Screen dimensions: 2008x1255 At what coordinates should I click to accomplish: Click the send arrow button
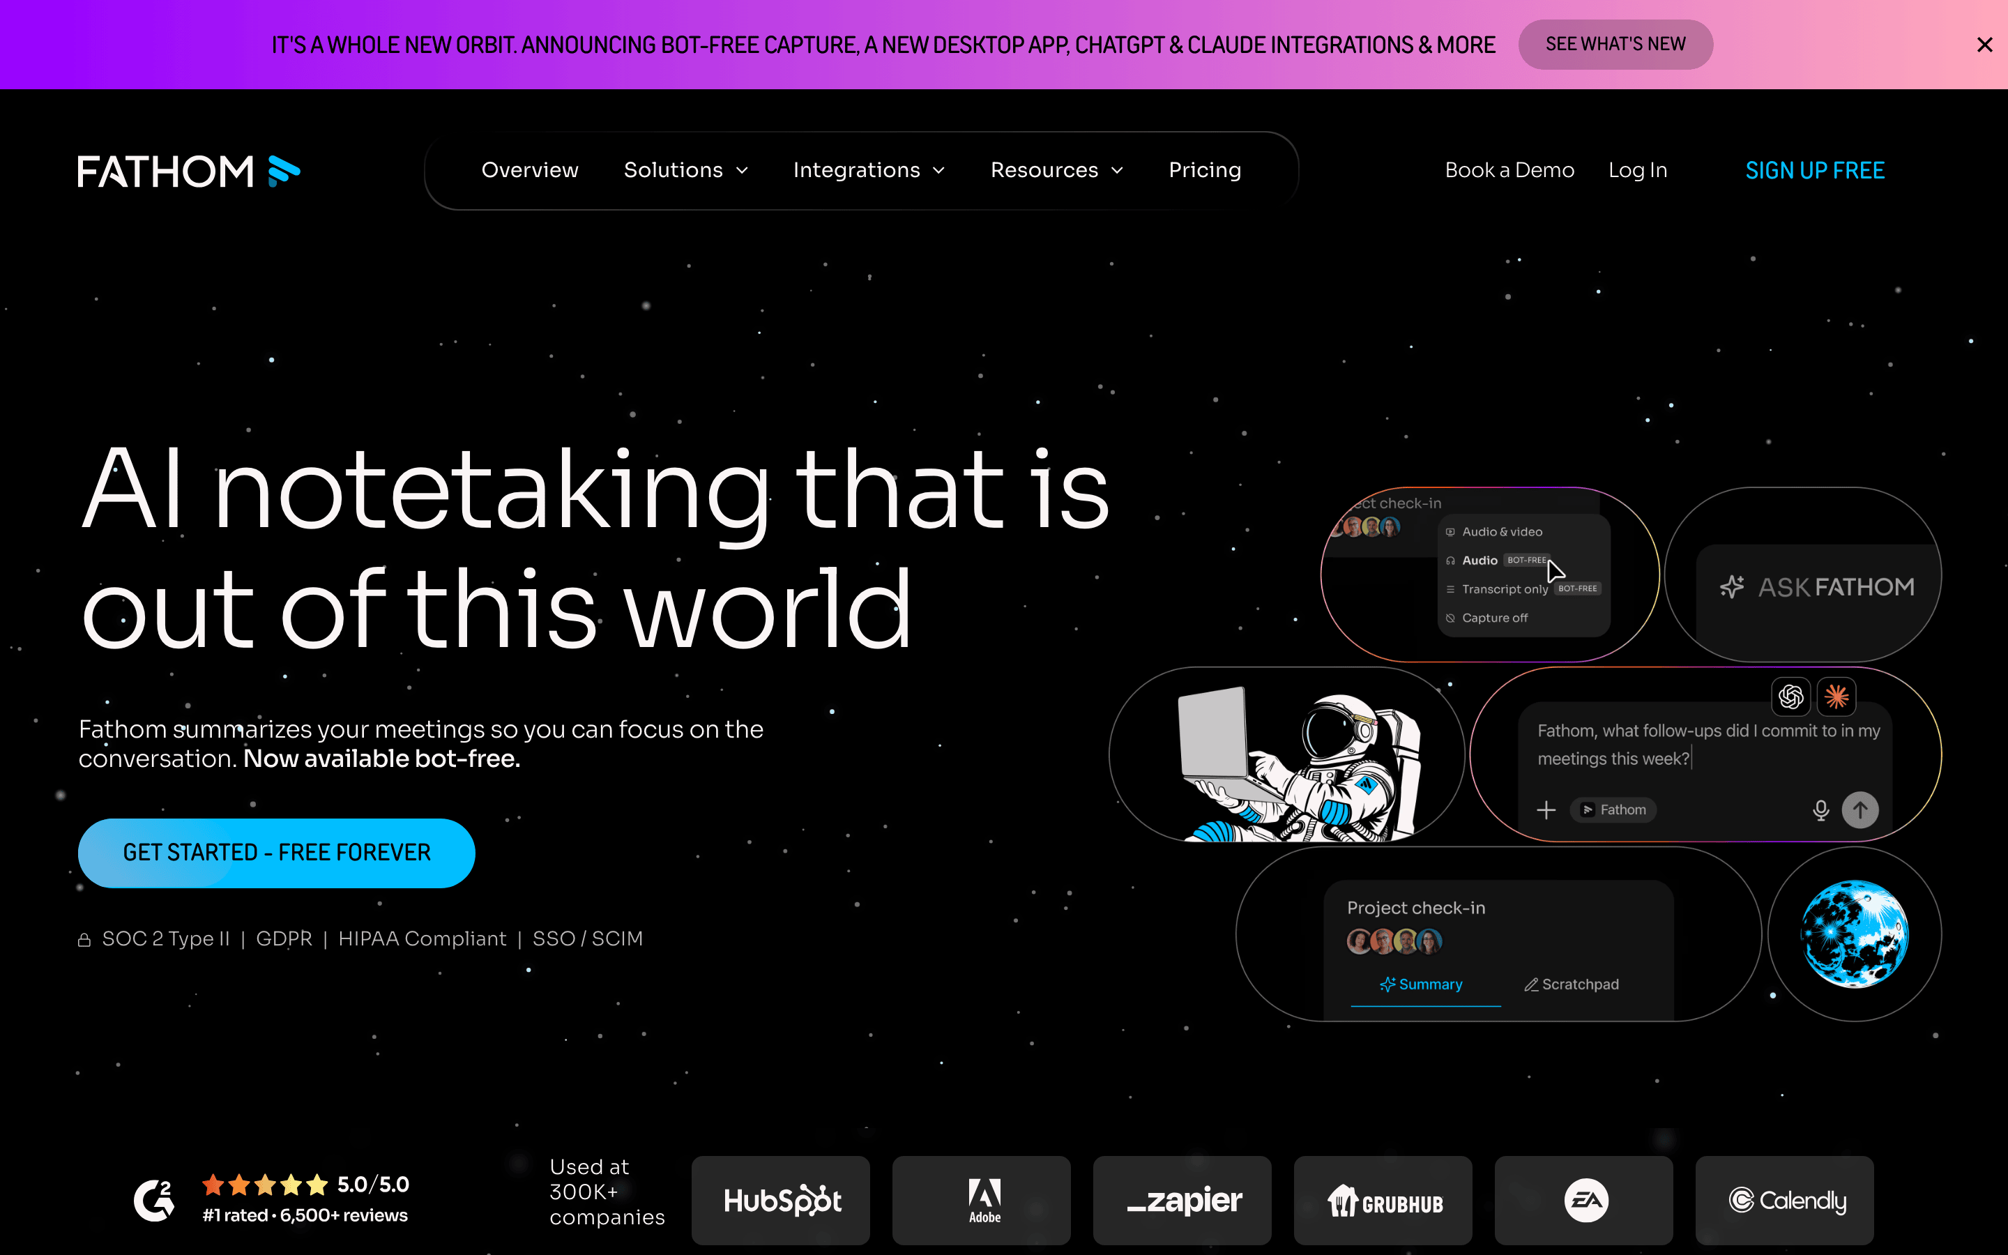(1860, 810)
